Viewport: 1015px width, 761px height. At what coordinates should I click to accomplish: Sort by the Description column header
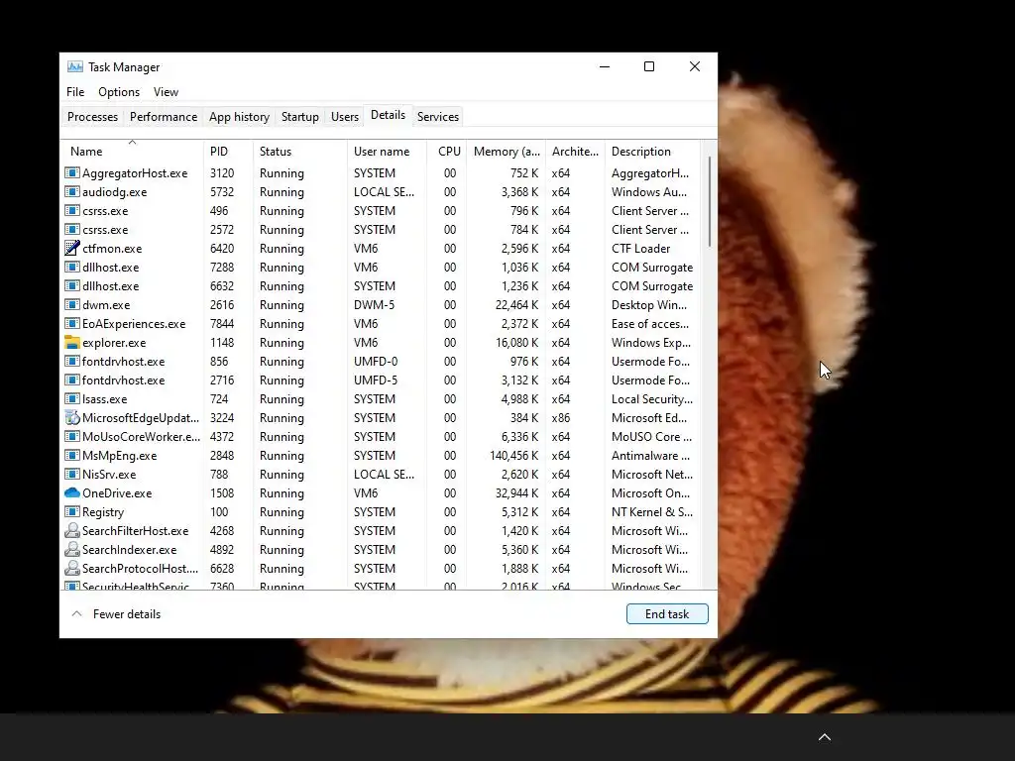click(652, 151)
